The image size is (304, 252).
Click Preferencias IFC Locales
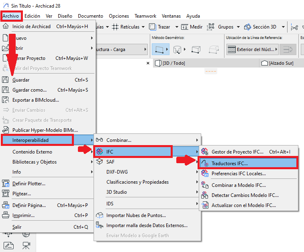tap(239, 174)
